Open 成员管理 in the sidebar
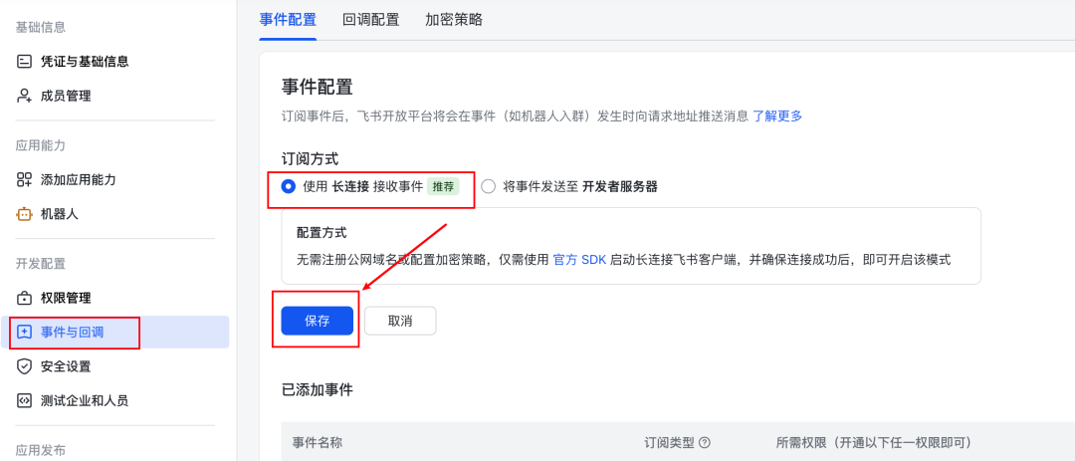This screenshot has width=1075, height=461. (66, 96)
